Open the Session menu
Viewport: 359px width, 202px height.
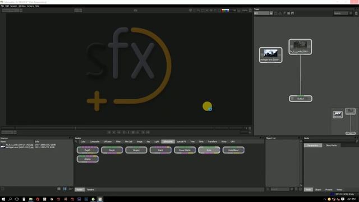click(x=13, y=6)
